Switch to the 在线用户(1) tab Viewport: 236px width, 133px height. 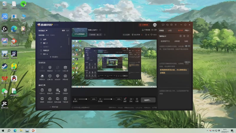165,41
